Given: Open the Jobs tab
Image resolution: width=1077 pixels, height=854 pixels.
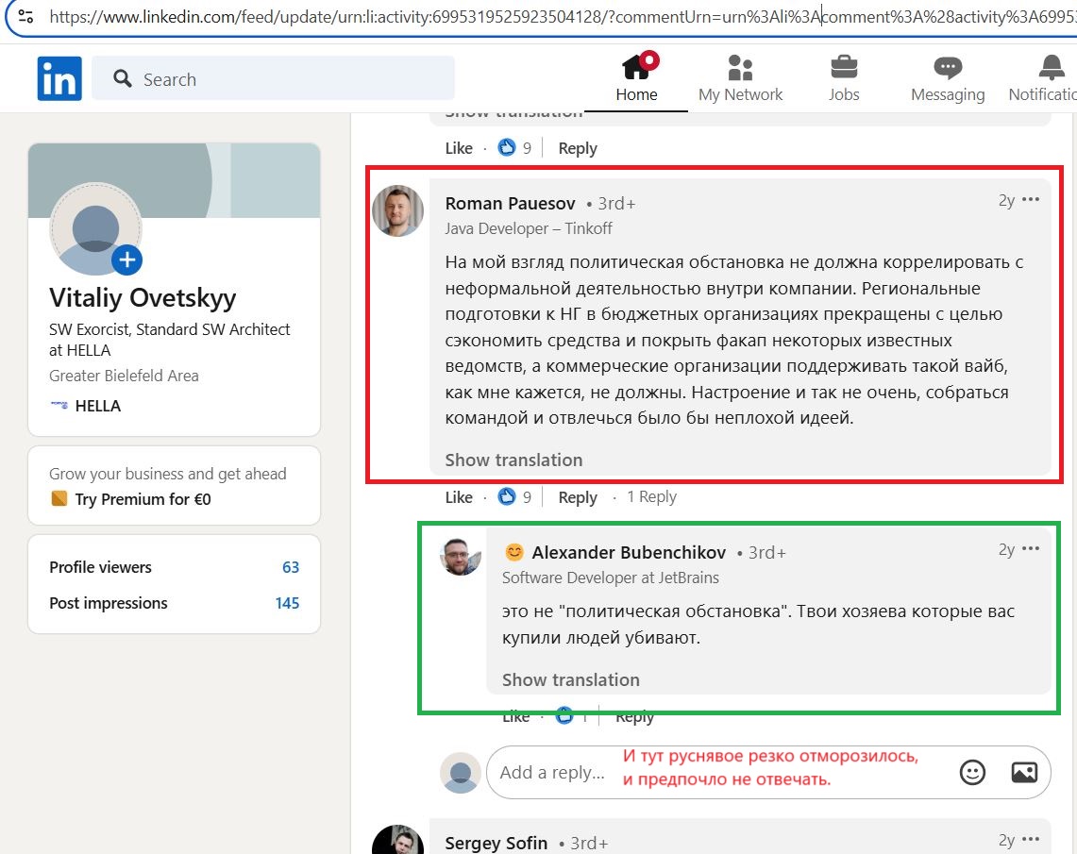Looking at the screenshot, I should [x=844, y=77].
